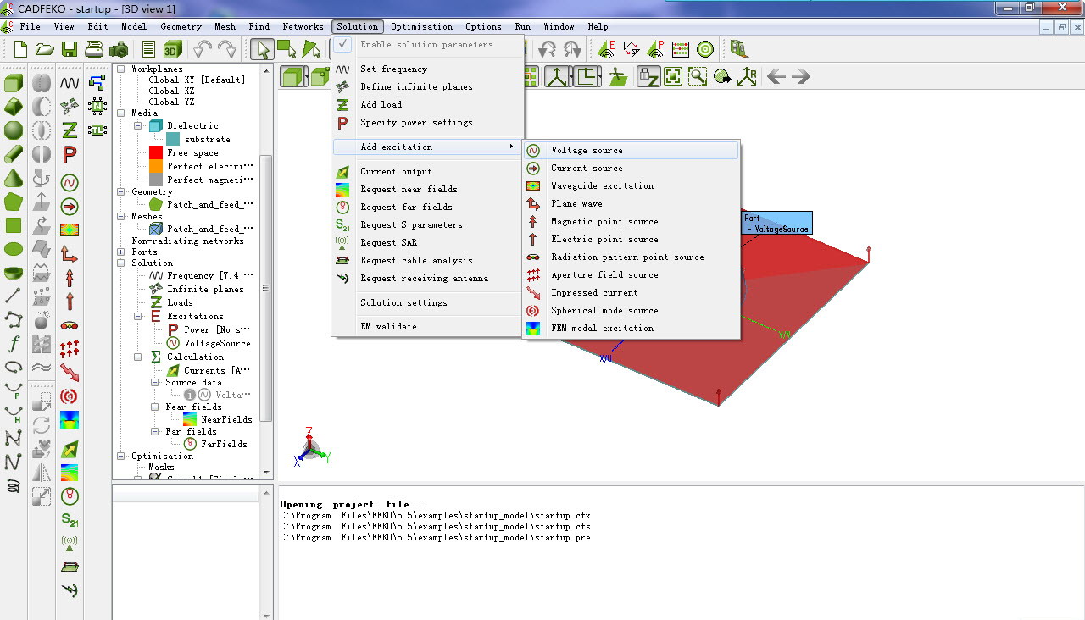Open a model file from toolbar
The width and height of the screenshot is (1085, 620).
pos(45,49)
